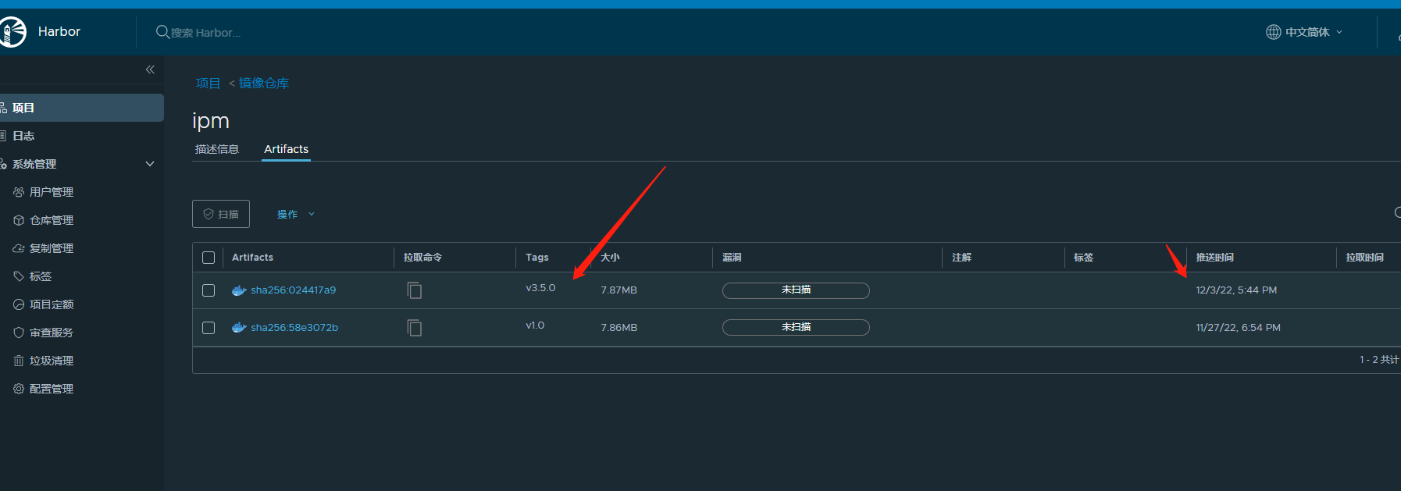This screenshot has width=1401, height=491.
Task: Click the 推送时间 column header
Action: click(1215, 258)
